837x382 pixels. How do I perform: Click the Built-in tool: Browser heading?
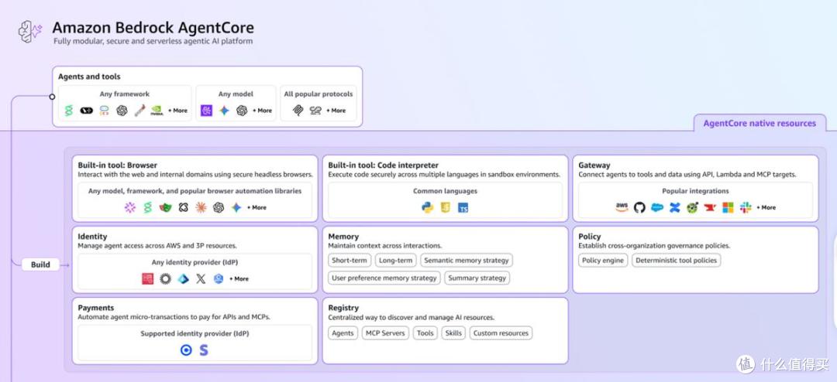click(x=118, y=165)
